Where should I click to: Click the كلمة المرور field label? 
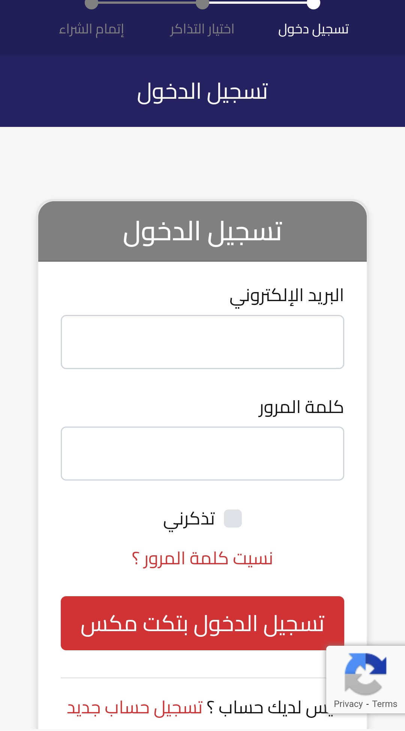pos(301,407)
